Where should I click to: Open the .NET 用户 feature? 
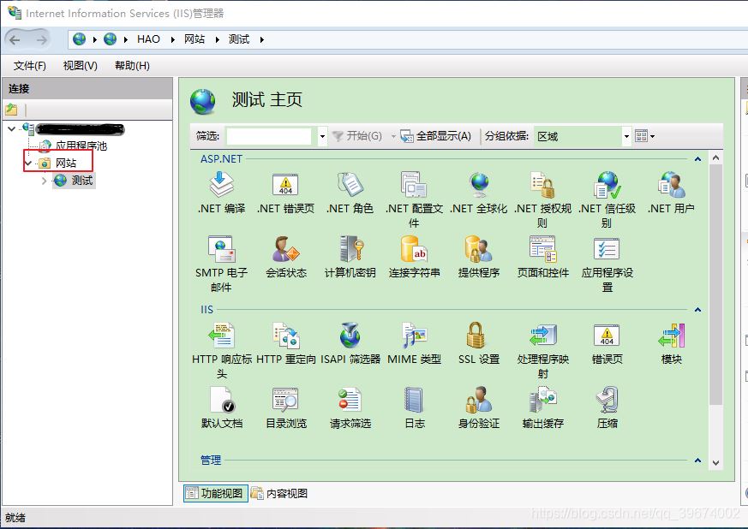[671, 193]
